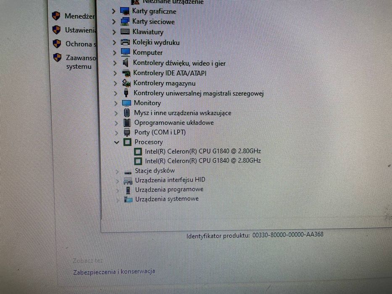
Task: Expand the Klawiatury node
Action: (114, 32)
